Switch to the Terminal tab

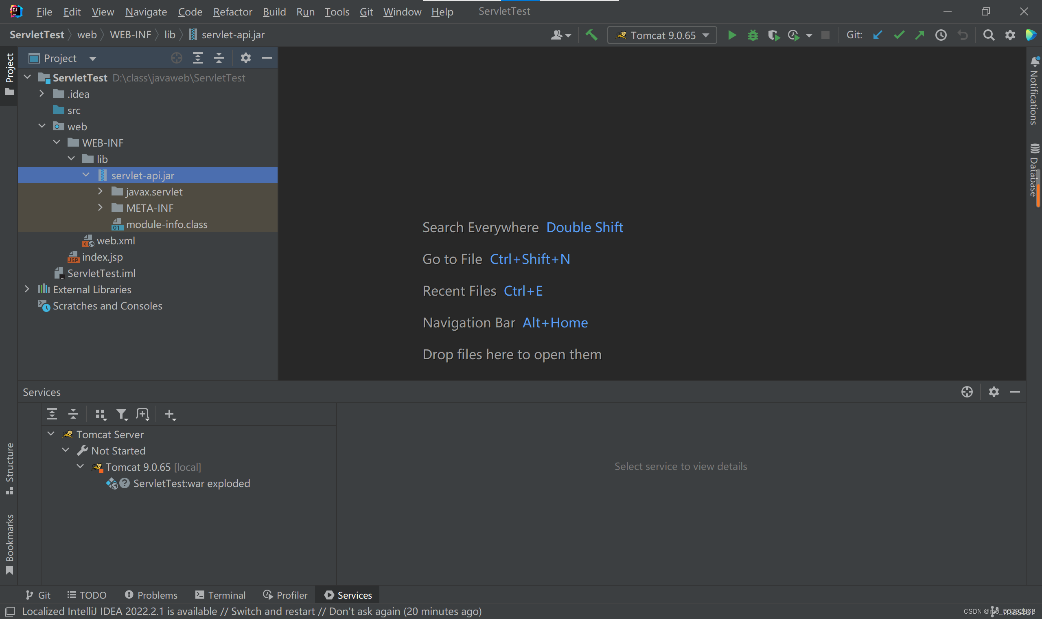click(x=221, y=595)
